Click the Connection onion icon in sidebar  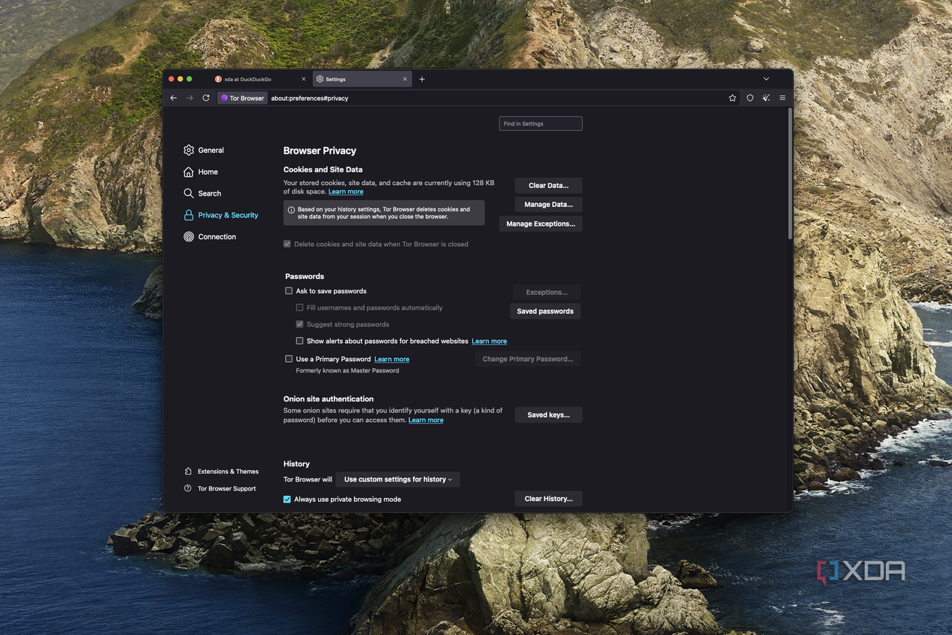click(x=189, y=236)
